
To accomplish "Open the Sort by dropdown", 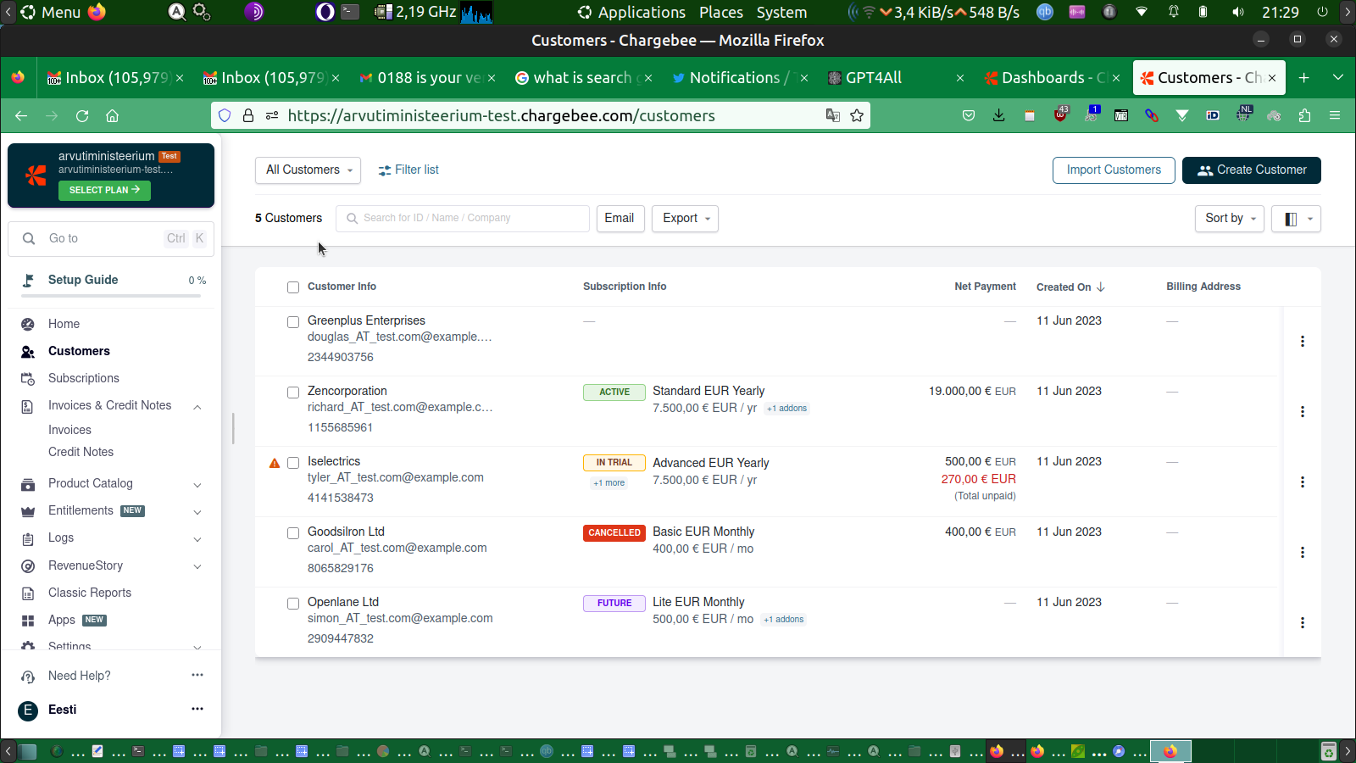I will coord(1229,219).
